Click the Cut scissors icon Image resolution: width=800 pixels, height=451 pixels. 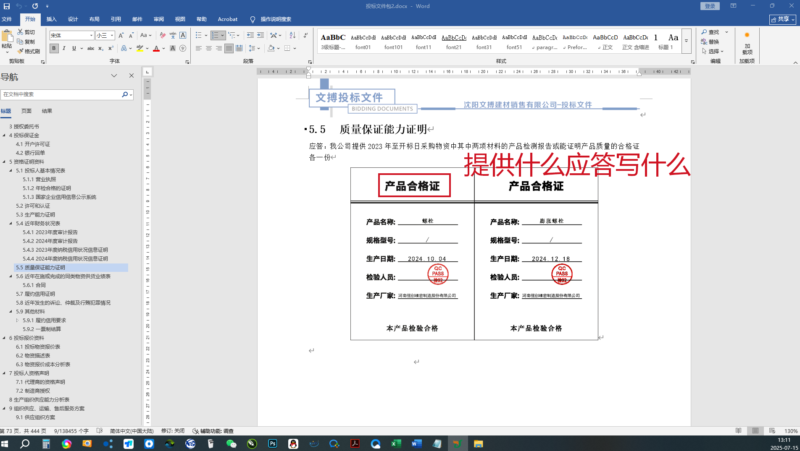20,32
